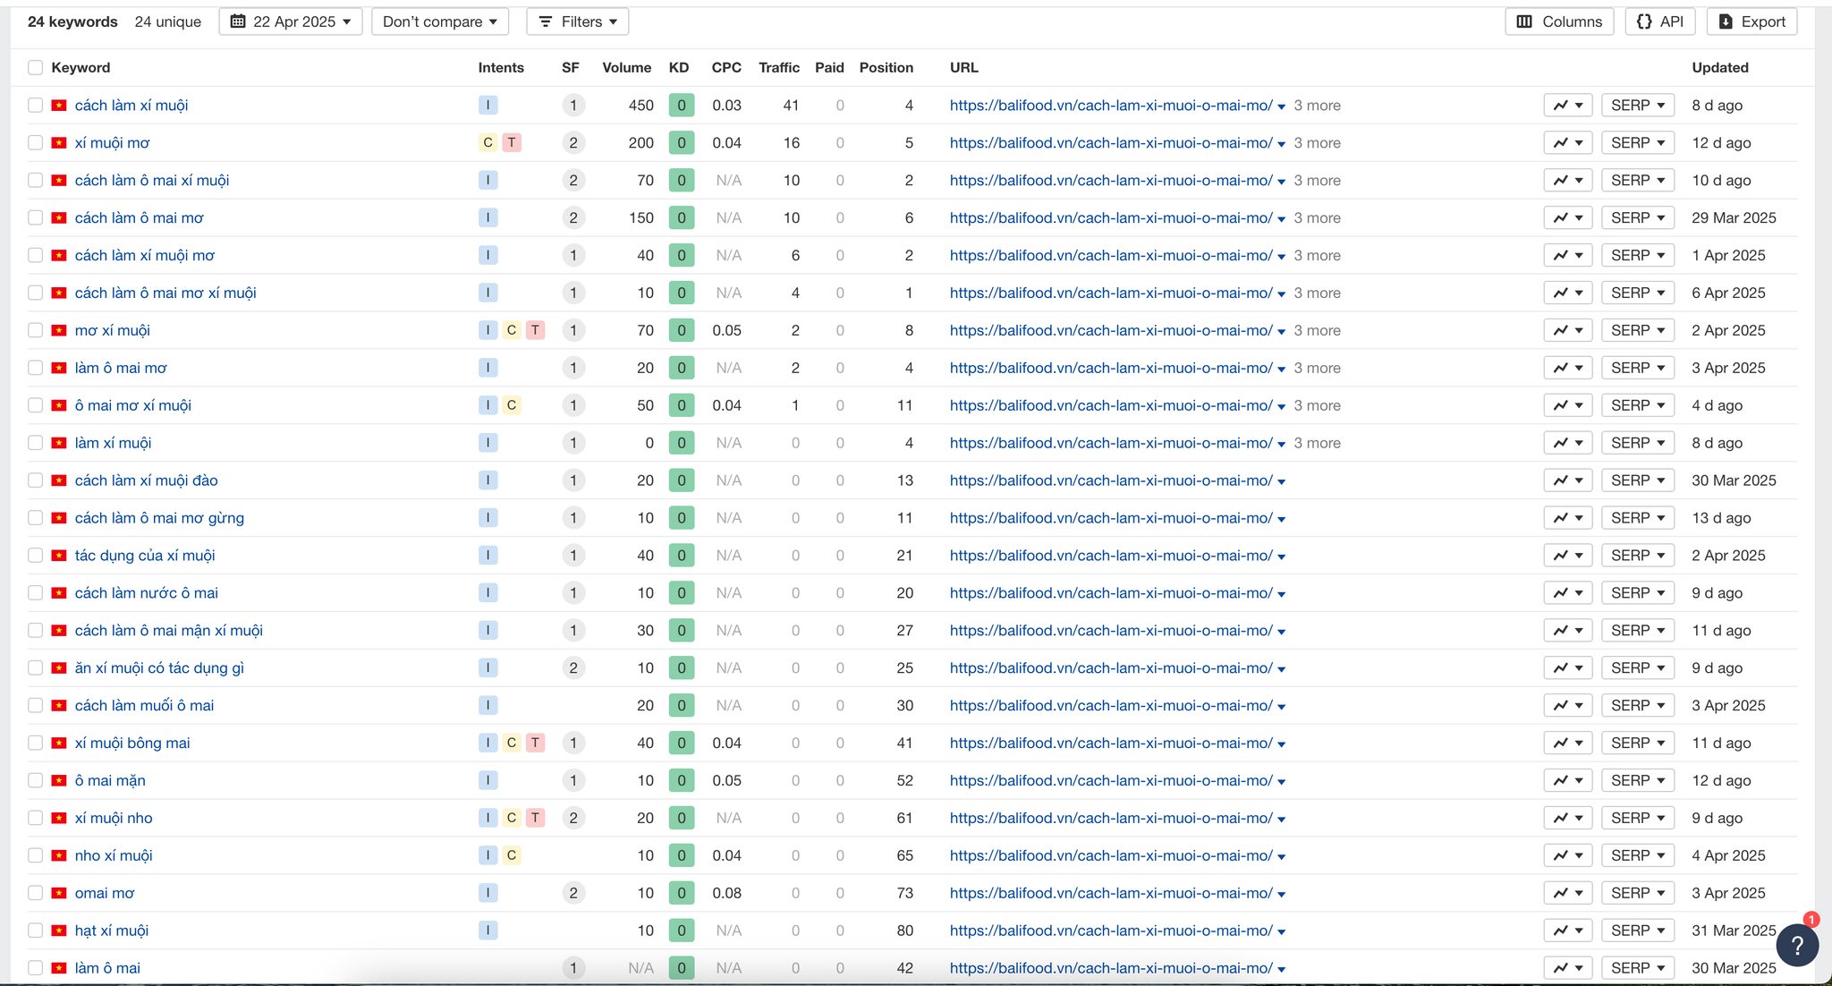Open keyword link 'tác dụng của xí muội'
This screenshot has height=986, width=1832.
pyautogui.click(x=145, y=556)
